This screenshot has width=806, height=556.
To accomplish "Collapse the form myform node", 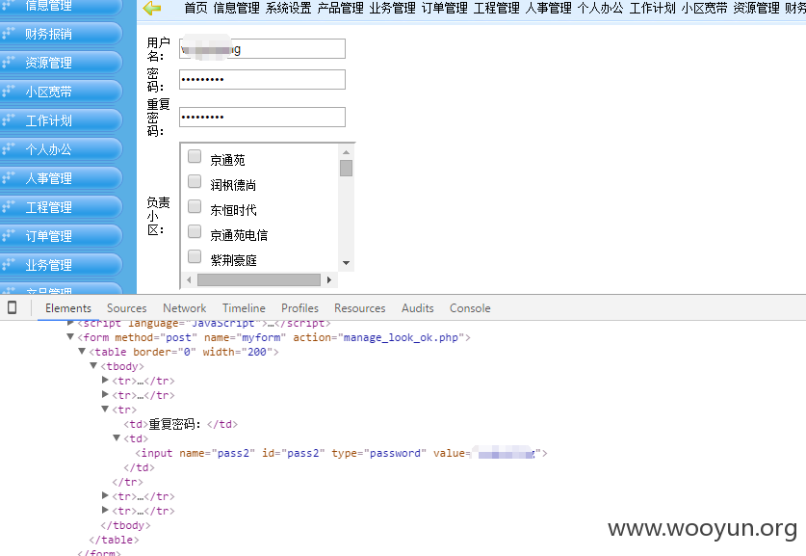I will [70, 337].
